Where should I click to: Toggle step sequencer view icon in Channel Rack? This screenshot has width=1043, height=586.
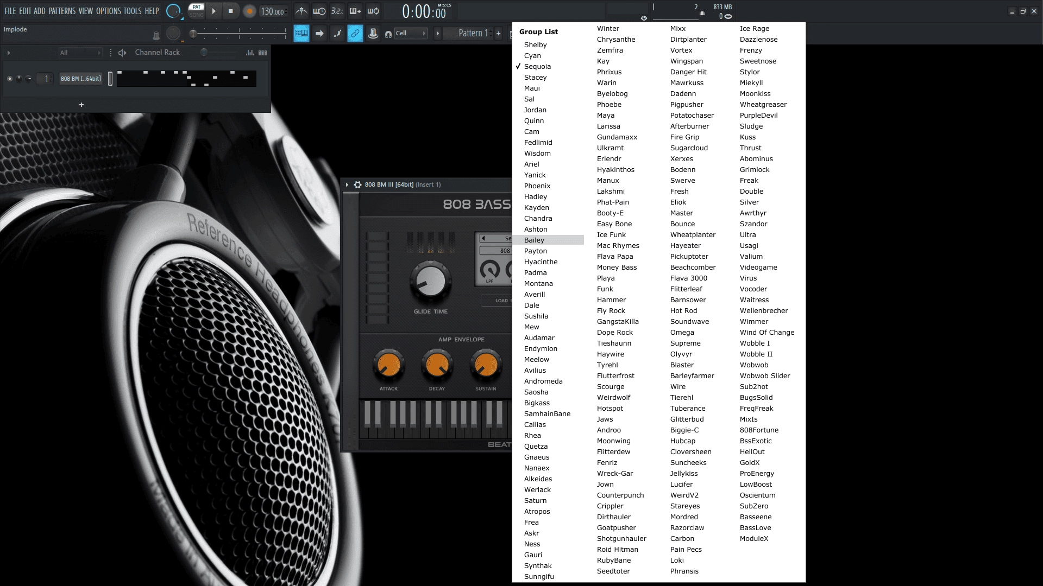click(263, 53)
